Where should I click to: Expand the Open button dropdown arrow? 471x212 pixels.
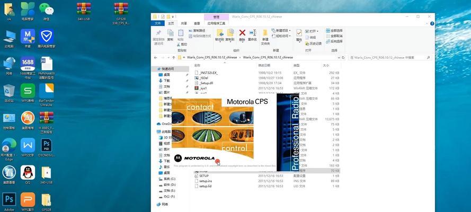point(318,31)
